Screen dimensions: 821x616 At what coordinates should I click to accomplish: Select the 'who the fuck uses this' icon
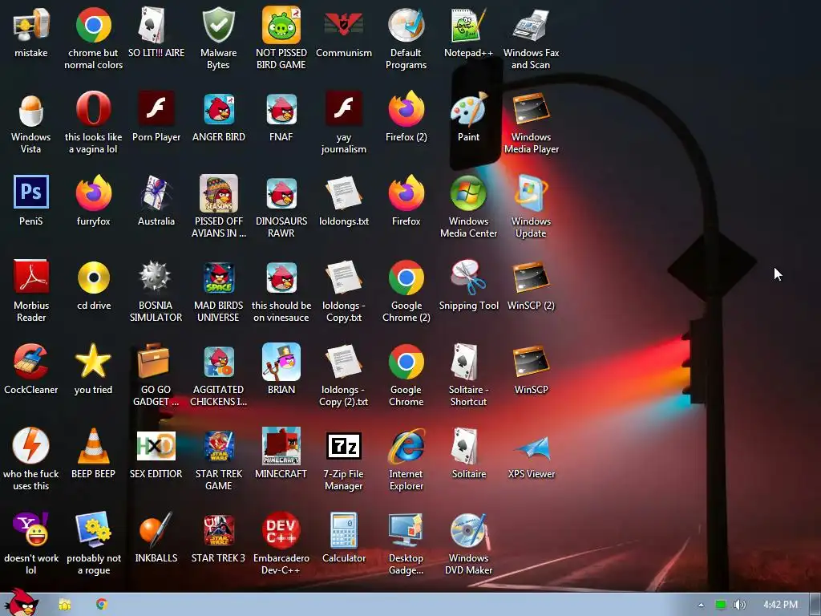pyautogui.click(x=31, y=446)
